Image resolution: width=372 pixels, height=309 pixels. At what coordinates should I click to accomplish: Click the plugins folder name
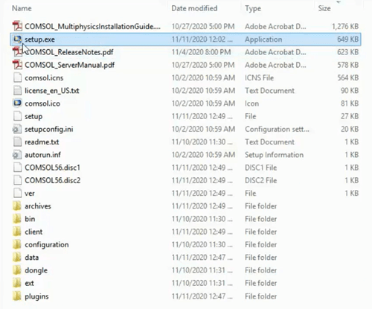point(36,296)
